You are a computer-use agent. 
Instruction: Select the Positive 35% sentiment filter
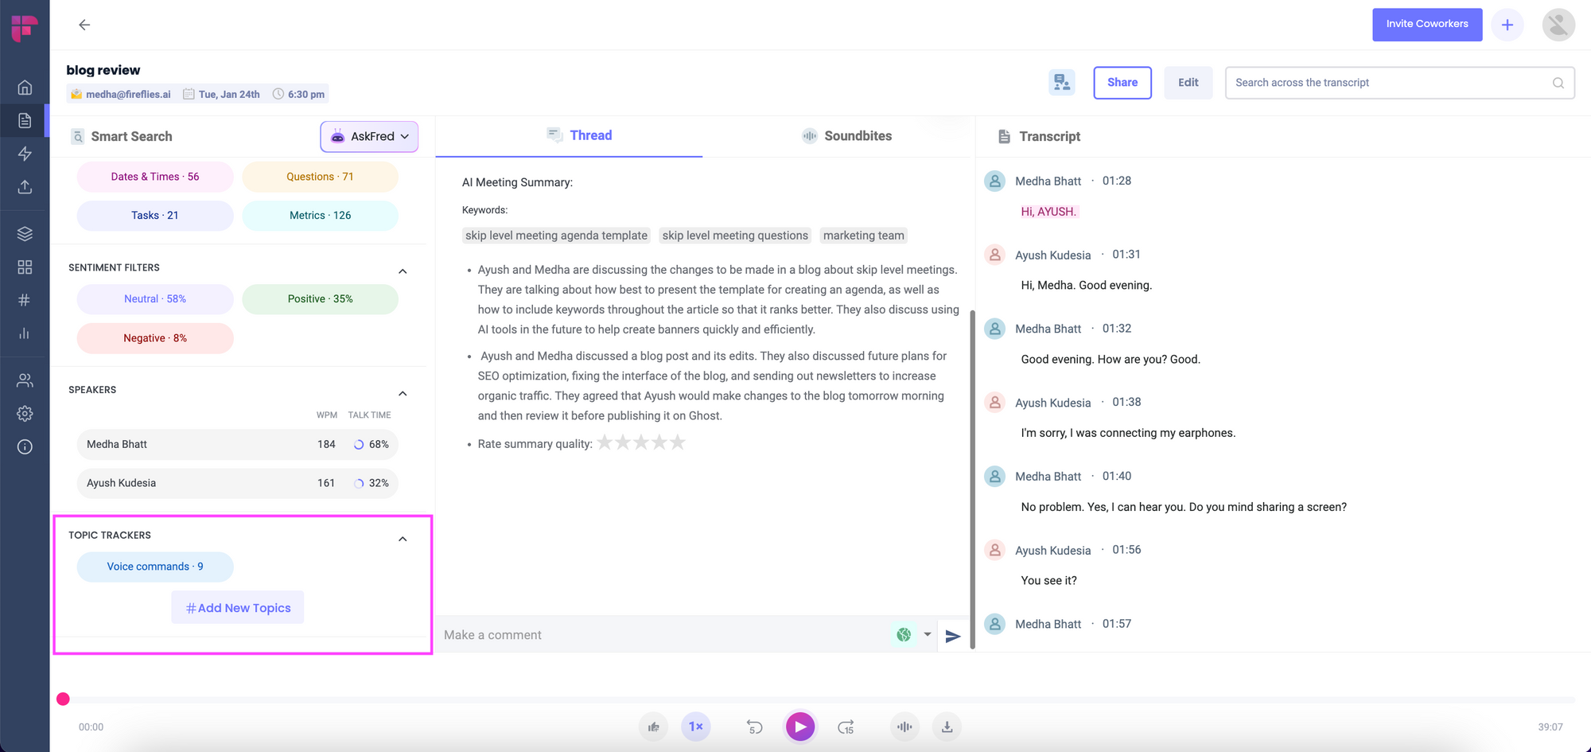[x=320, y=298]
